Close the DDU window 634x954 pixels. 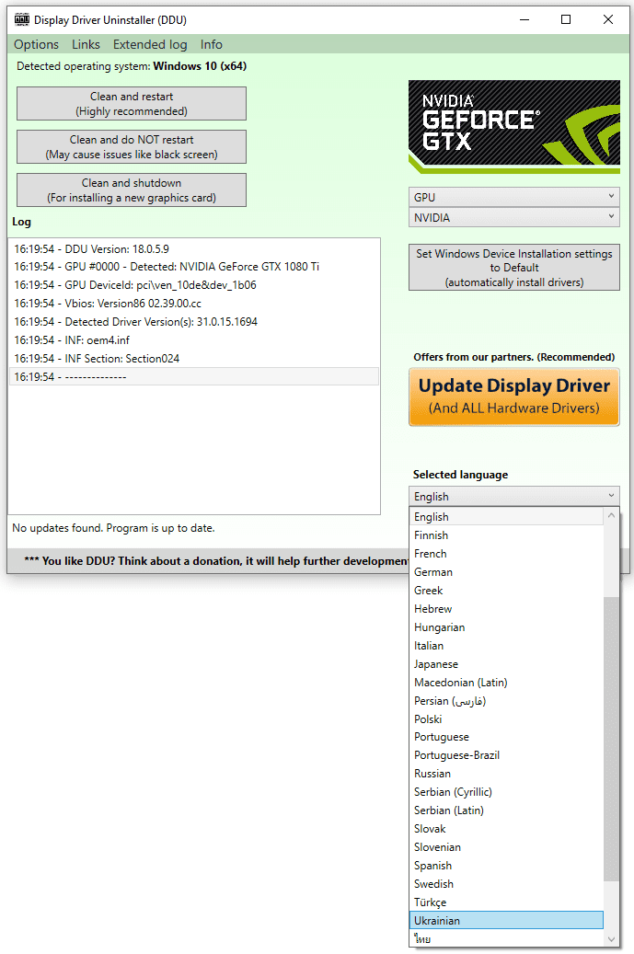[x=608, y=19]
